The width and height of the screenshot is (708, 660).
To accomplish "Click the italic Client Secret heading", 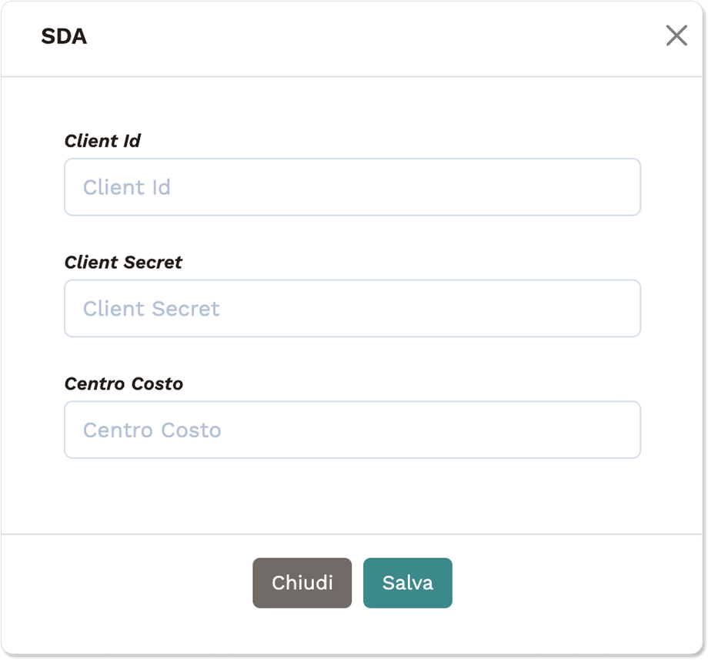I will click(x=123, y=262).
